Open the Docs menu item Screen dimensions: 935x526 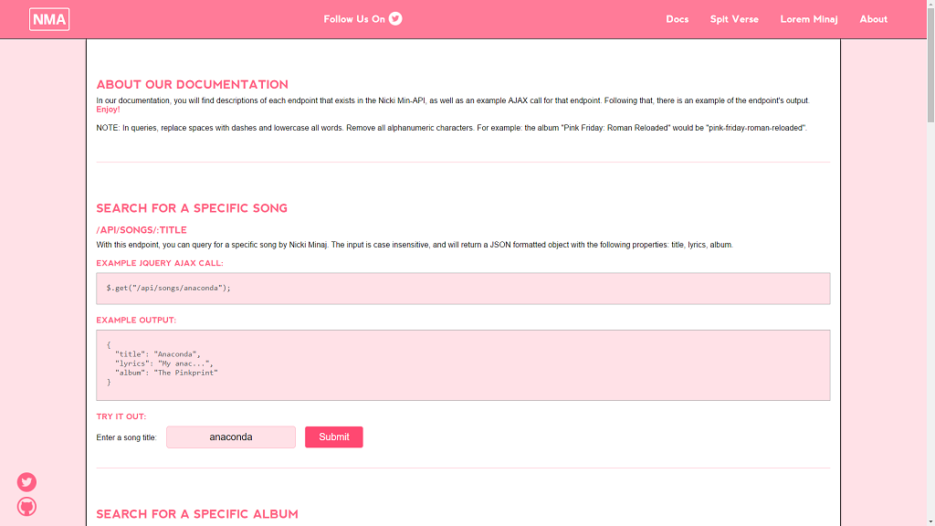point(677,19)
